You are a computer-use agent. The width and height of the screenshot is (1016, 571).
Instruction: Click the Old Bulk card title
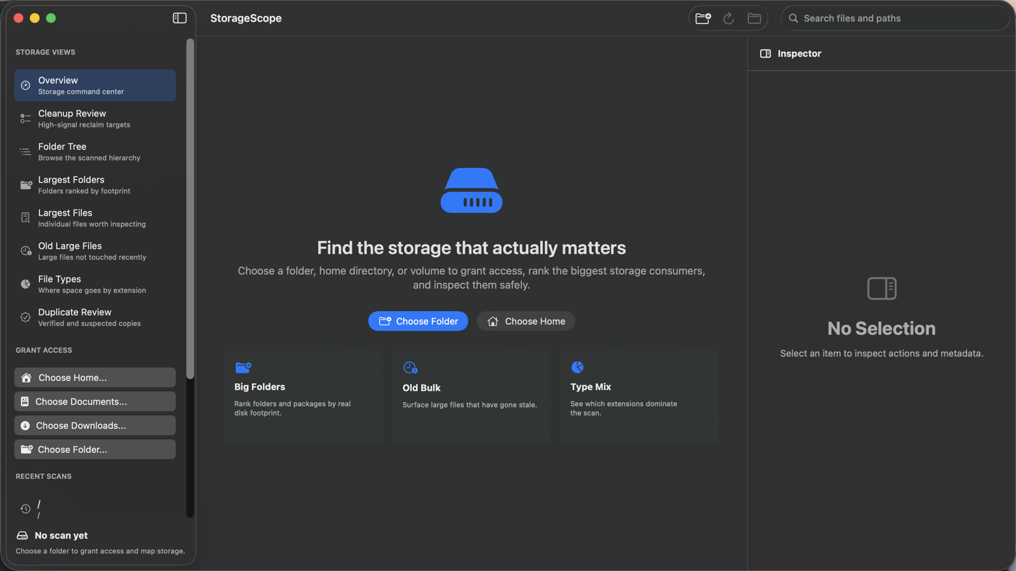pos(422,388)
